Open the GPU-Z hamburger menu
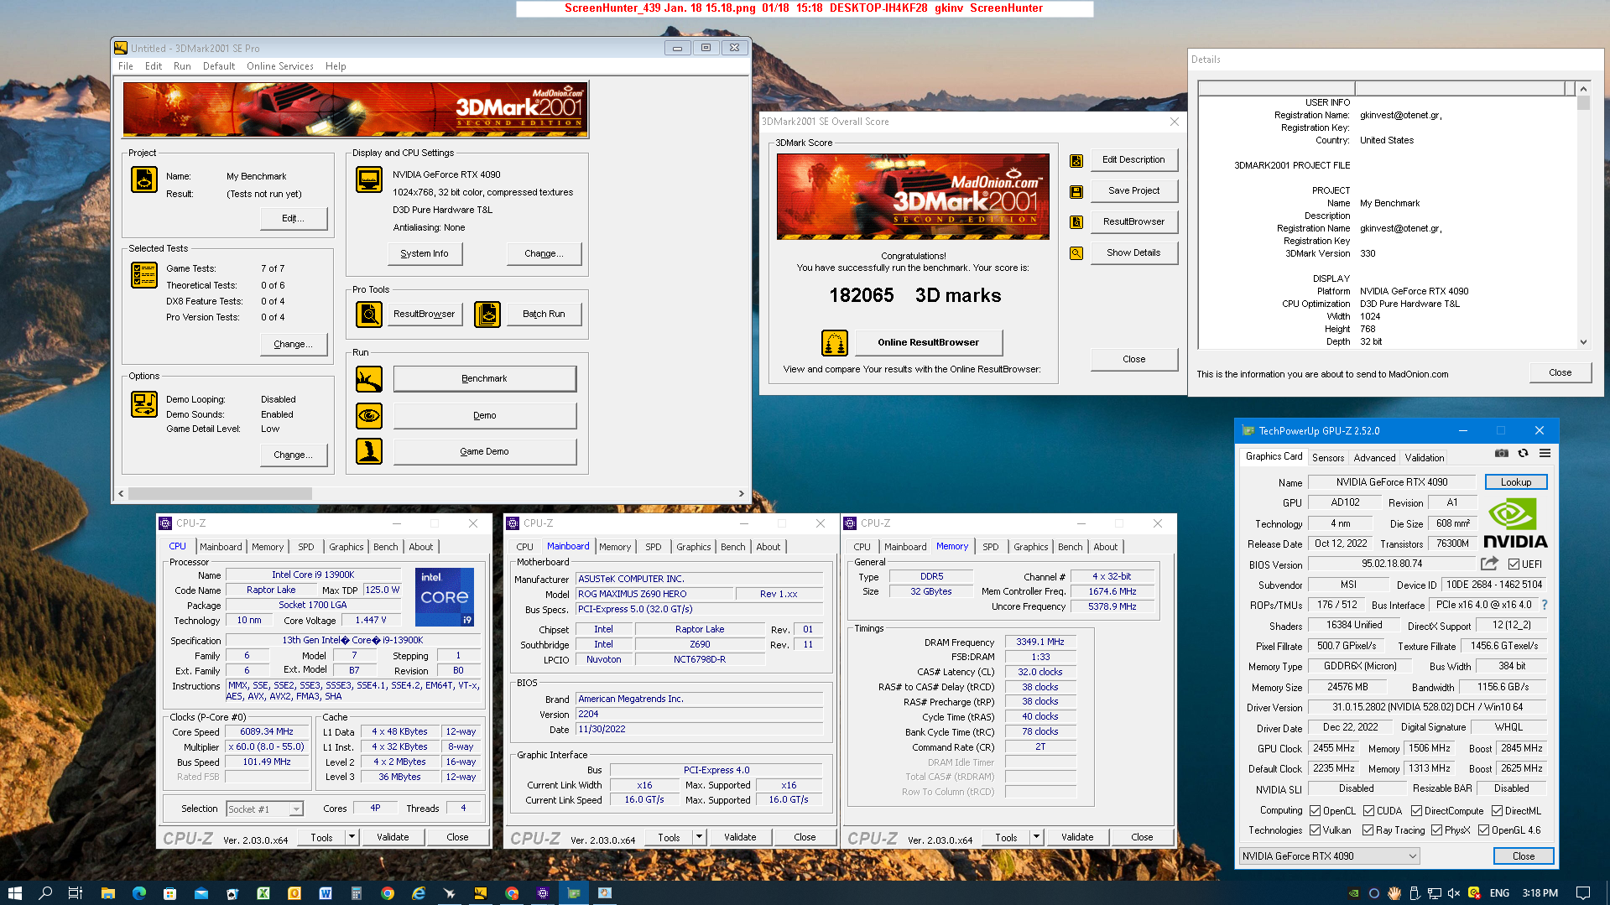1610x905 pixels. click(x=1545, y=453)
